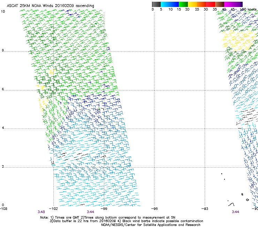Click the '>50 knots' legend label
This screenshot has height=227, width=258.
248,9
